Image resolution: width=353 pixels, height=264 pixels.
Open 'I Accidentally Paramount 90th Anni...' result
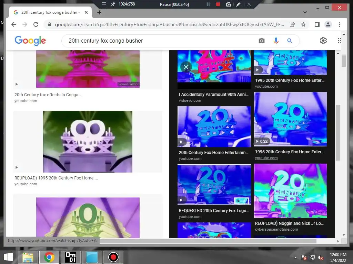pos(213,94)
